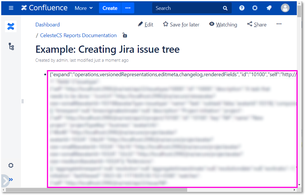Click the scroll down arrow
The width and height of the screenshot is (306, 196).
click(300, 185)
